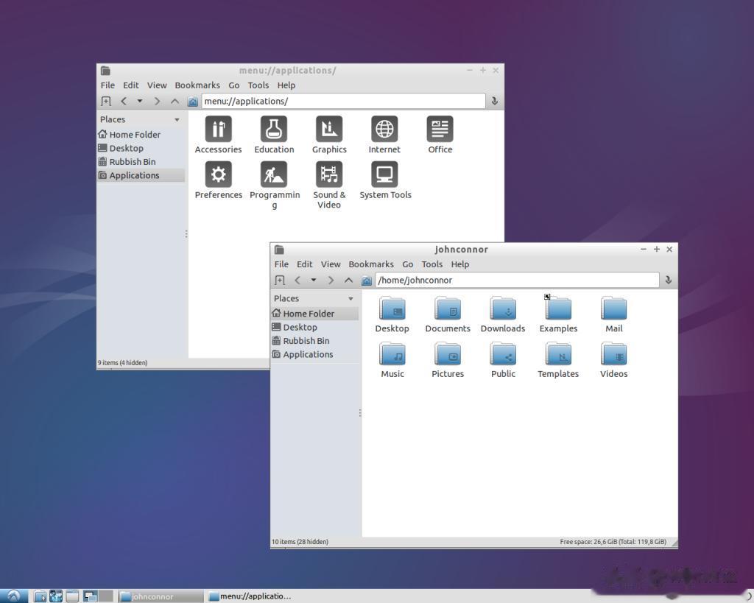Click the menu://applications/ path field
Viewport: 754px width, 603px height.
point(343,101)
